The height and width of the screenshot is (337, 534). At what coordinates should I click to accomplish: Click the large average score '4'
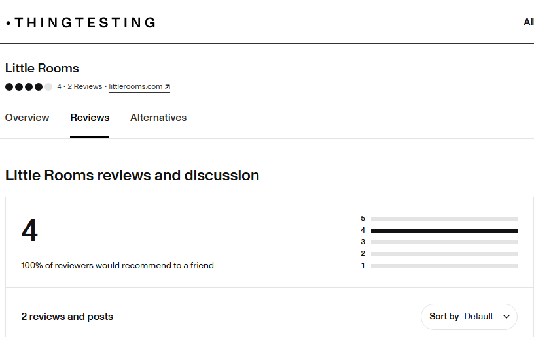click(29, 231)
